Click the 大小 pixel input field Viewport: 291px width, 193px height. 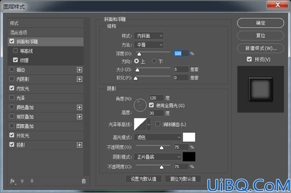[x=181, y=69]
